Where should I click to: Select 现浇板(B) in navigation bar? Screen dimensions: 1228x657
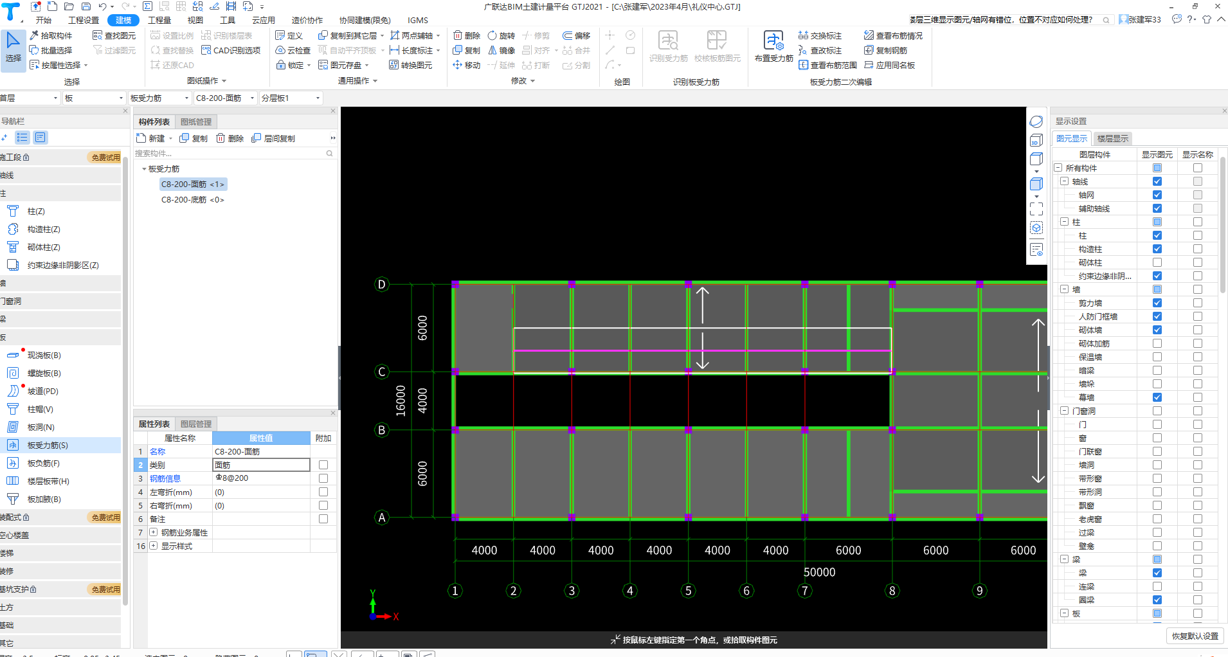60,355
